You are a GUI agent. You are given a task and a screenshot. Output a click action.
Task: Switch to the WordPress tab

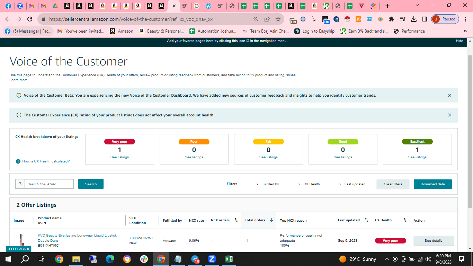208,6
